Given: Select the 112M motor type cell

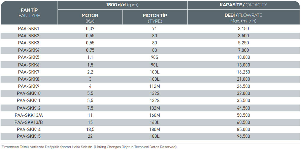Looking at the screenshot, I should point(155,86).
